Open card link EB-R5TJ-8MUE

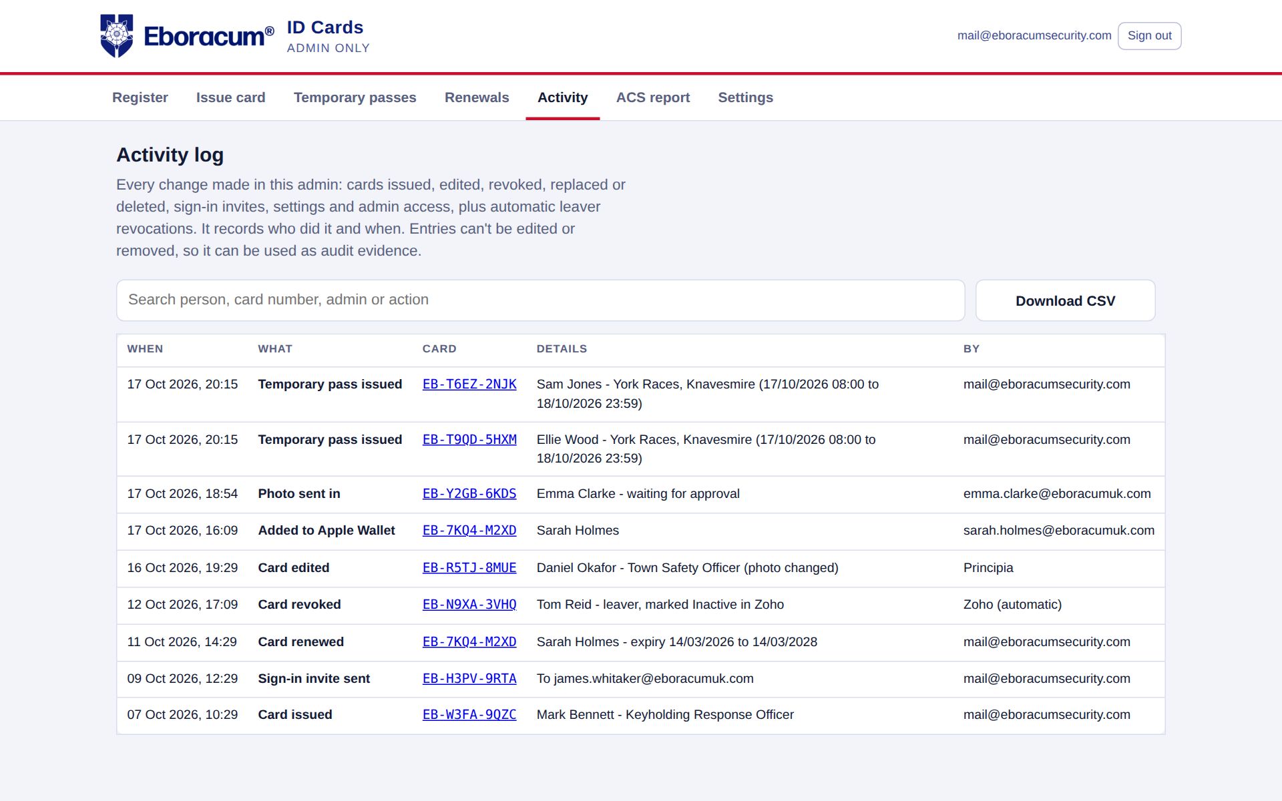[x=469, y=568]
